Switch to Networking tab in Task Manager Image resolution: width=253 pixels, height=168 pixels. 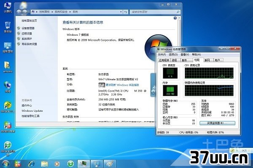[208, 60]
